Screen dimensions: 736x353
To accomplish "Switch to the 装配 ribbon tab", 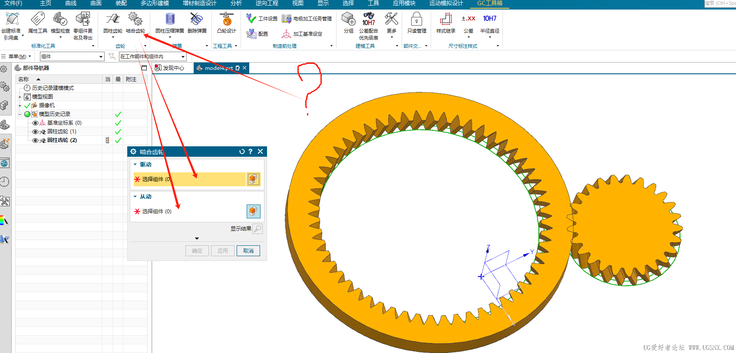I will [121, 3].
